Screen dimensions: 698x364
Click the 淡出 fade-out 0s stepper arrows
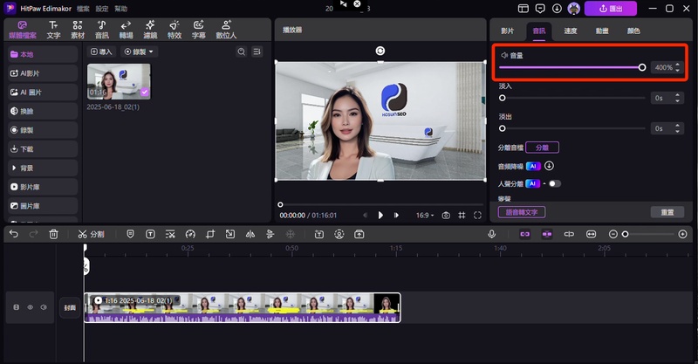pos(678,129)
